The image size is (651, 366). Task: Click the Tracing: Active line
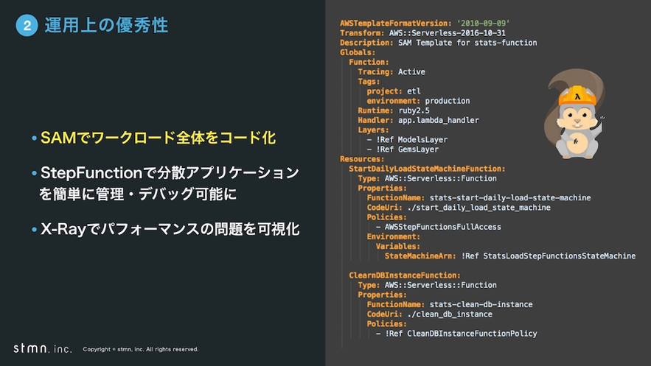391,71
